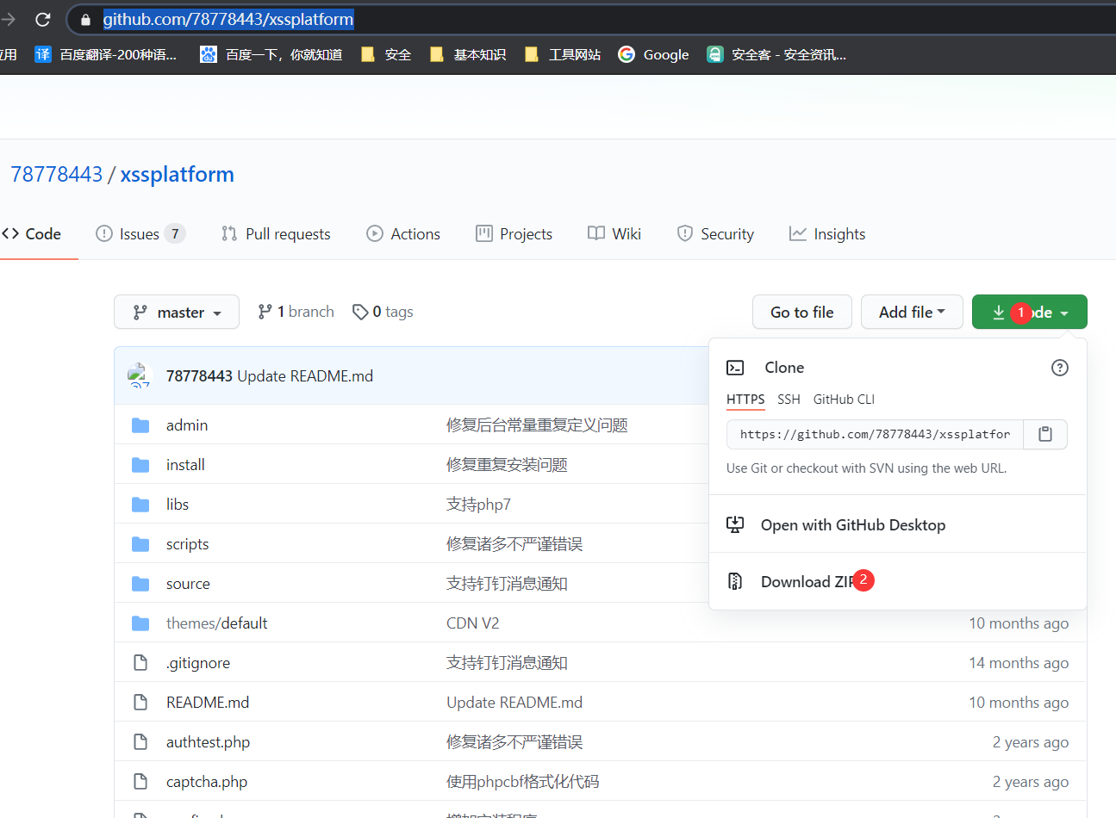Open the README.md file link
The image size is (1116, 818).
pos(208,702)
